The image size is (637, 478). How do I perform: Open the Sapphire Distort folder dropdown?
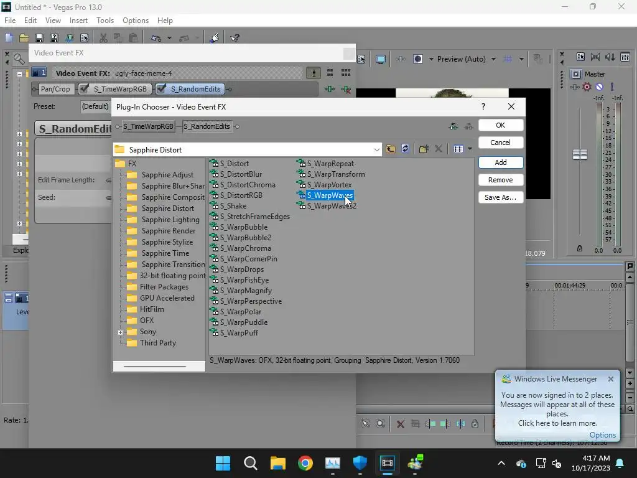coord(376,149)
